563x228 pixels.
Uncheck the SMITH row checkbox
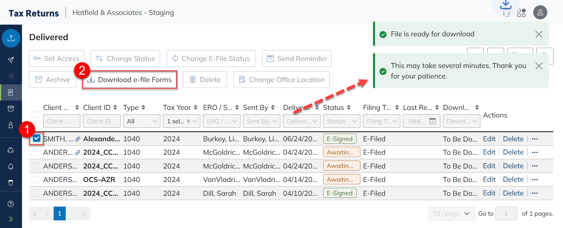point(37,139)
